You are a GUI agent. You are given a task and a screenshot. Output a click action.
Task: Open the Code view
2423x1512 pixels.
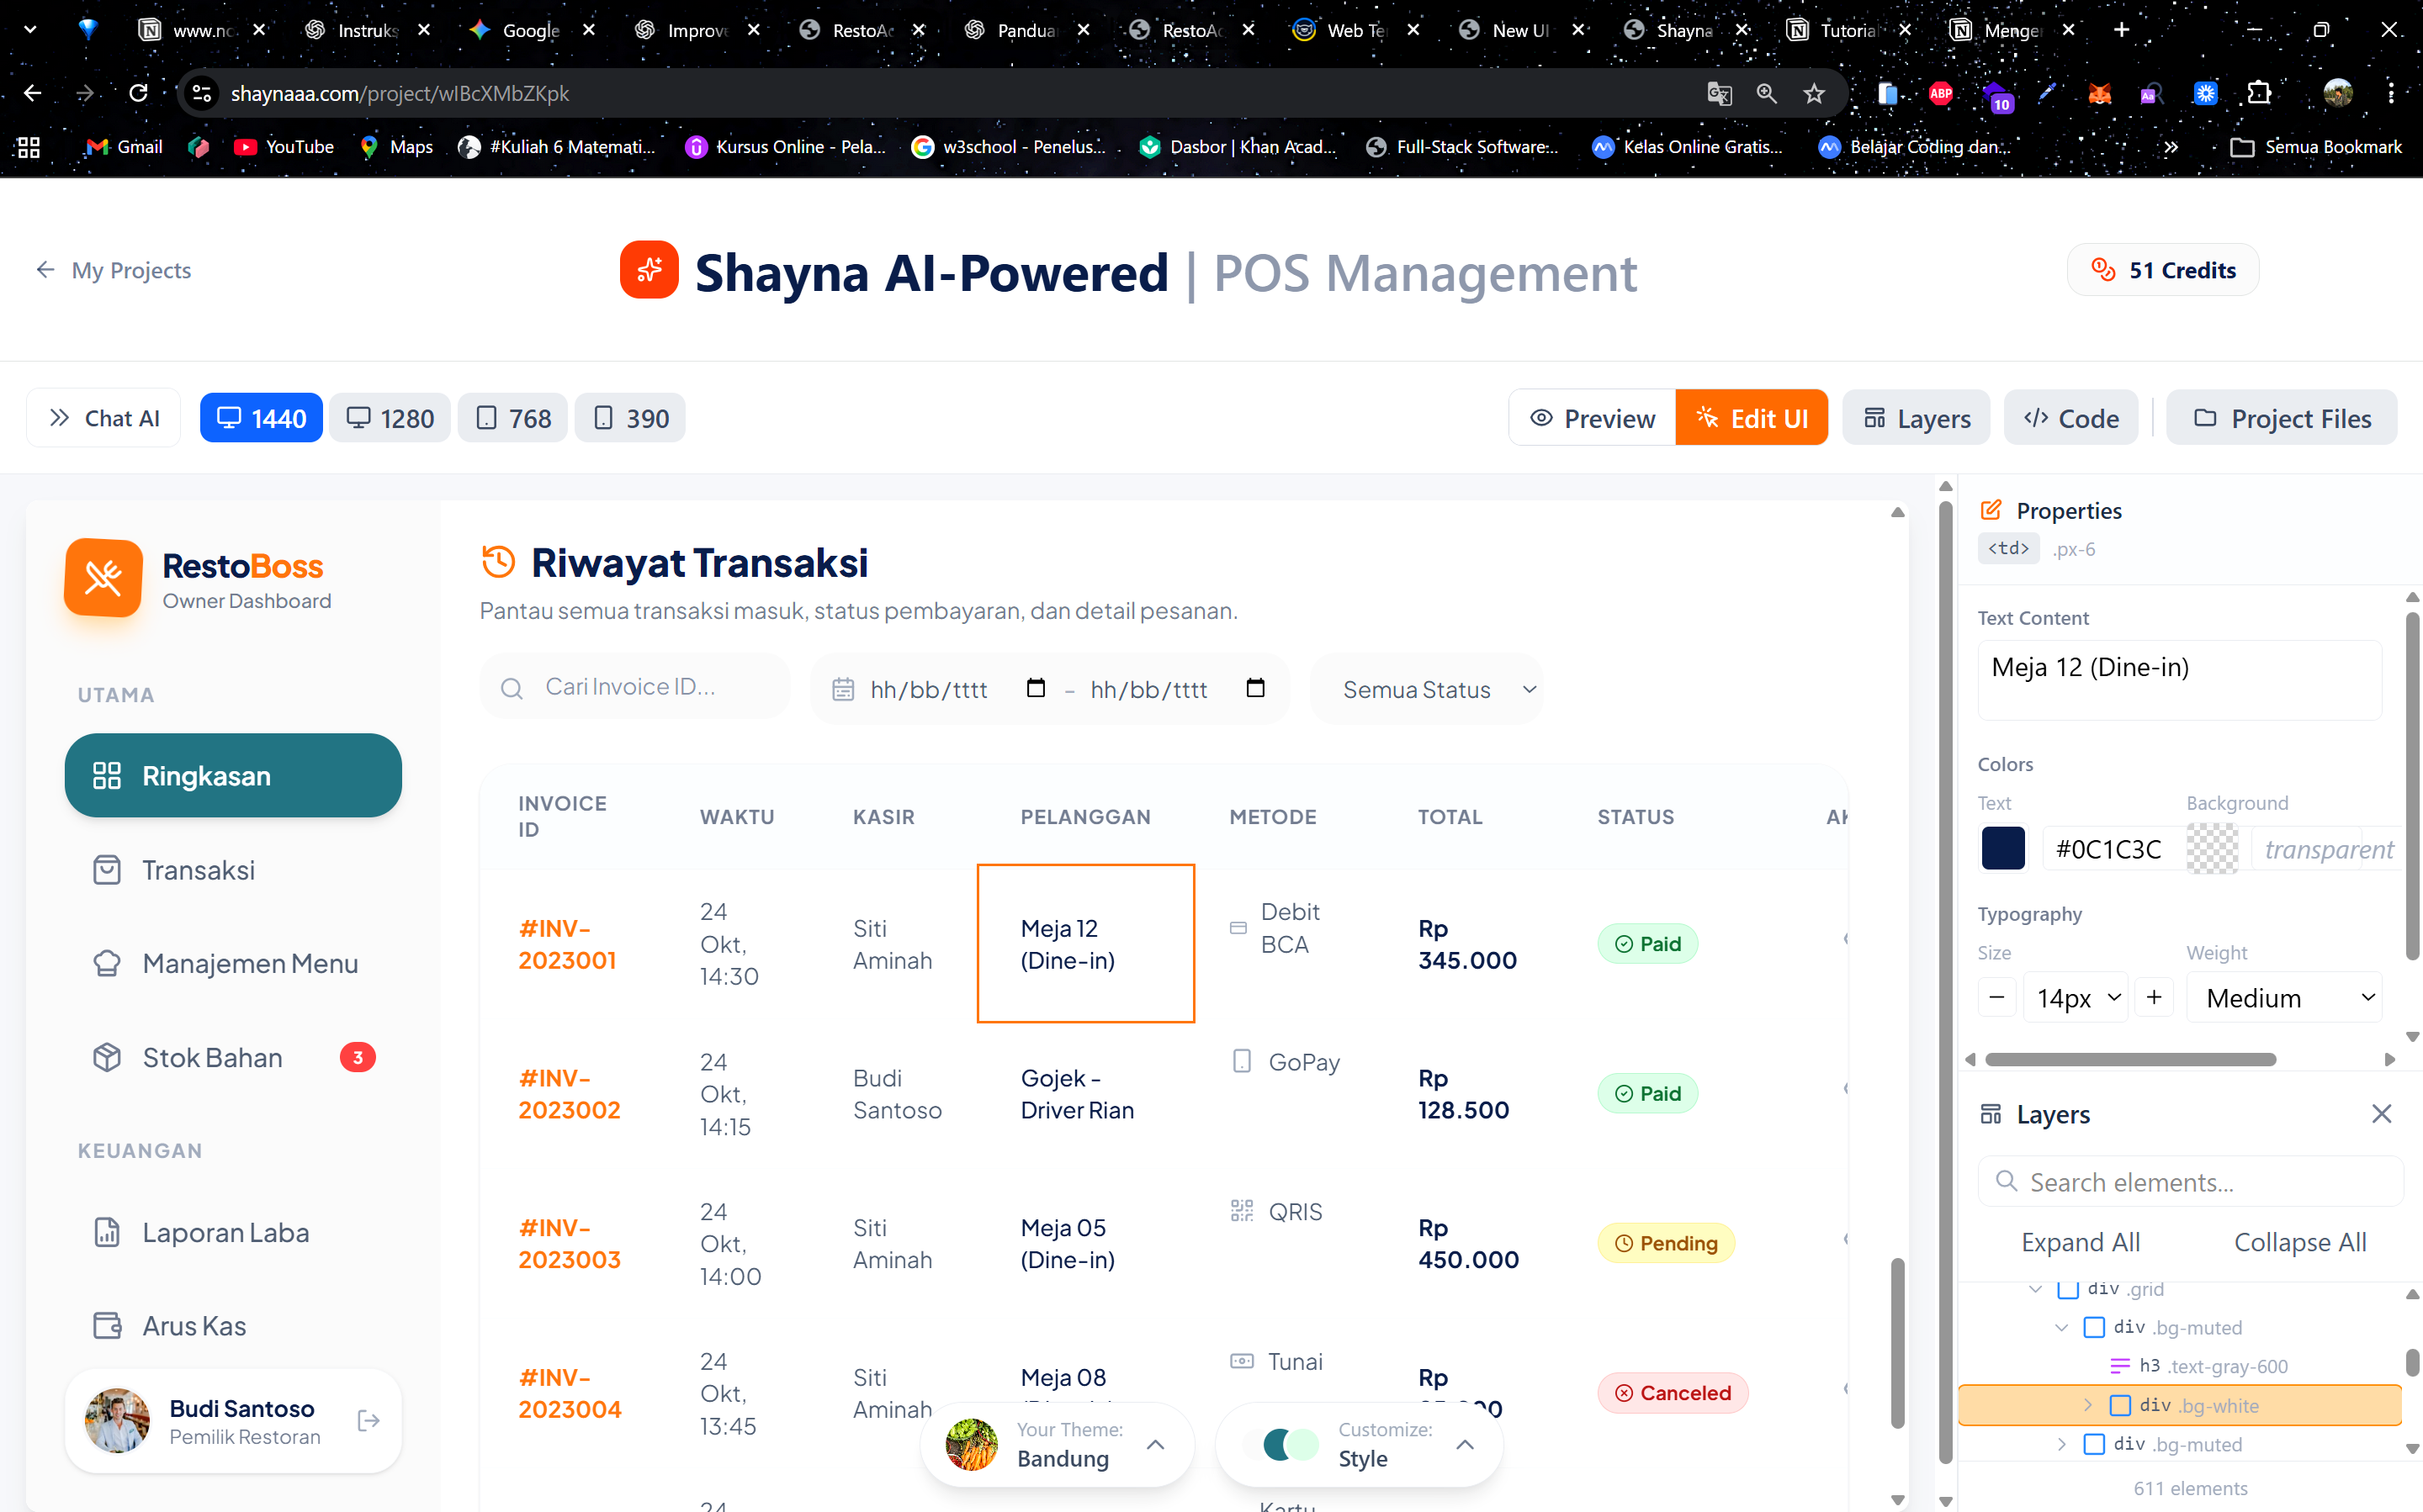tap(2070, 417)
